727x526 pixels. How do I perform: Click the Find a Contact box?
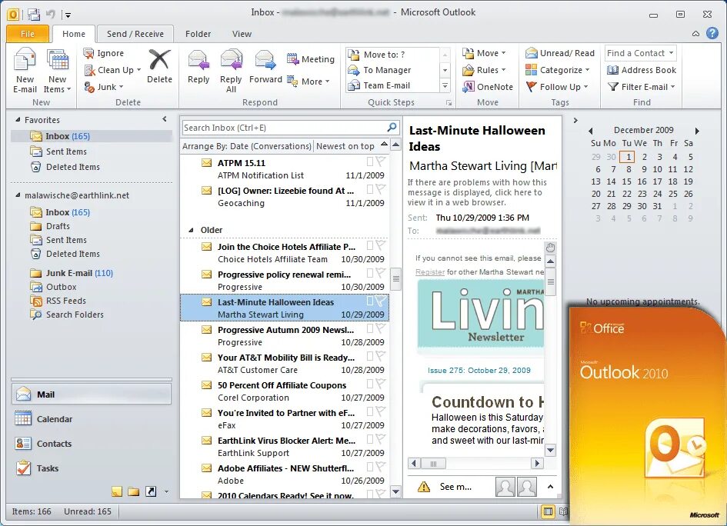640,53
